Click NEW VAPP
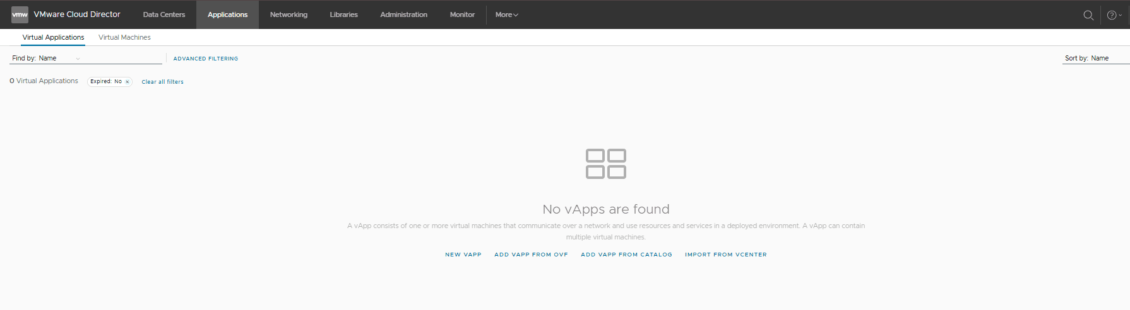Image resolution: width=1130 pixels, height=310 pixels. tap(463, 255)
